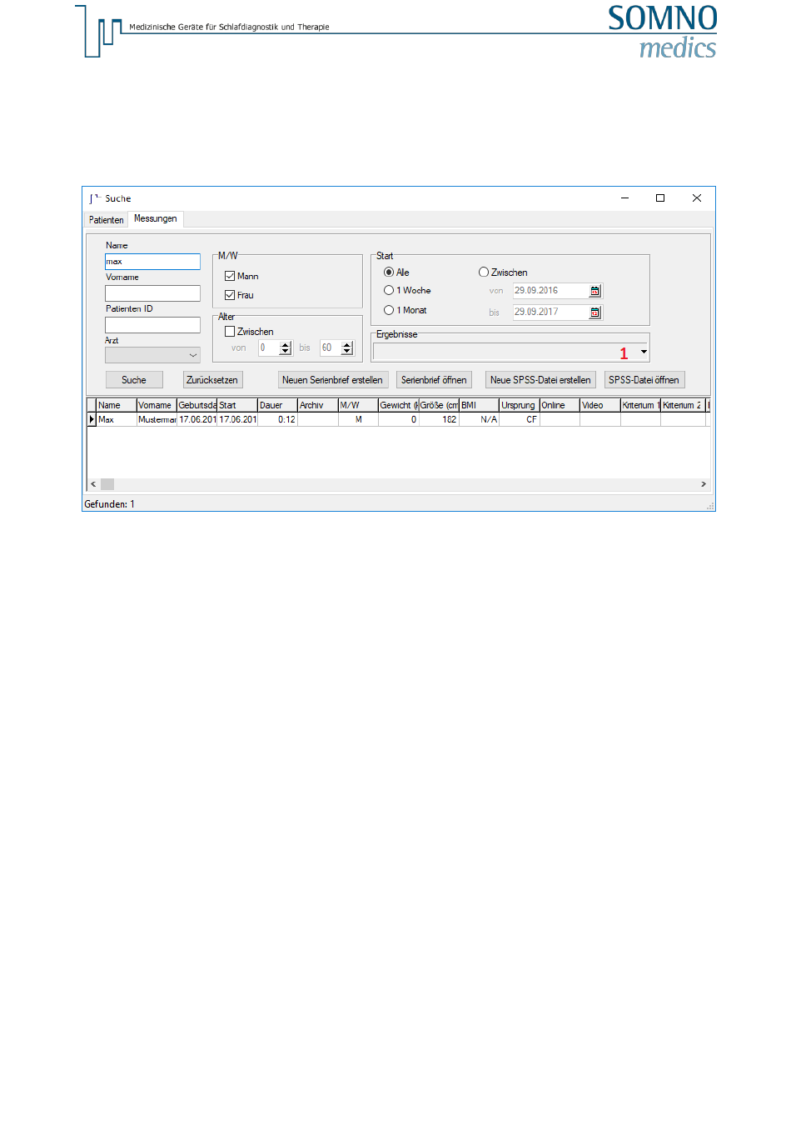Click the Kriterium 1 column header

pos(640,405)
